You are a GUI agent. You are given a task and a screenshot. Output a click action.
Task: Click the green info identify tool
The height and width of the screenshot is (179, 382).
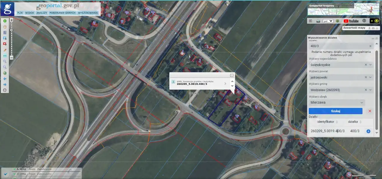pos(5,21)
